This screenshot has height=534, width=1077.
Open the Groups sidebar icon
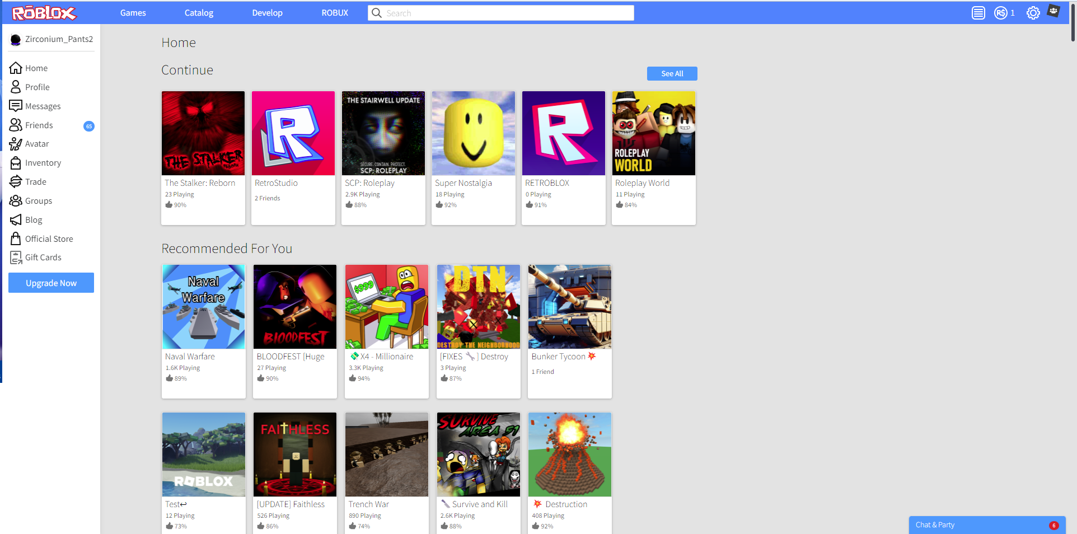(16, 200)
